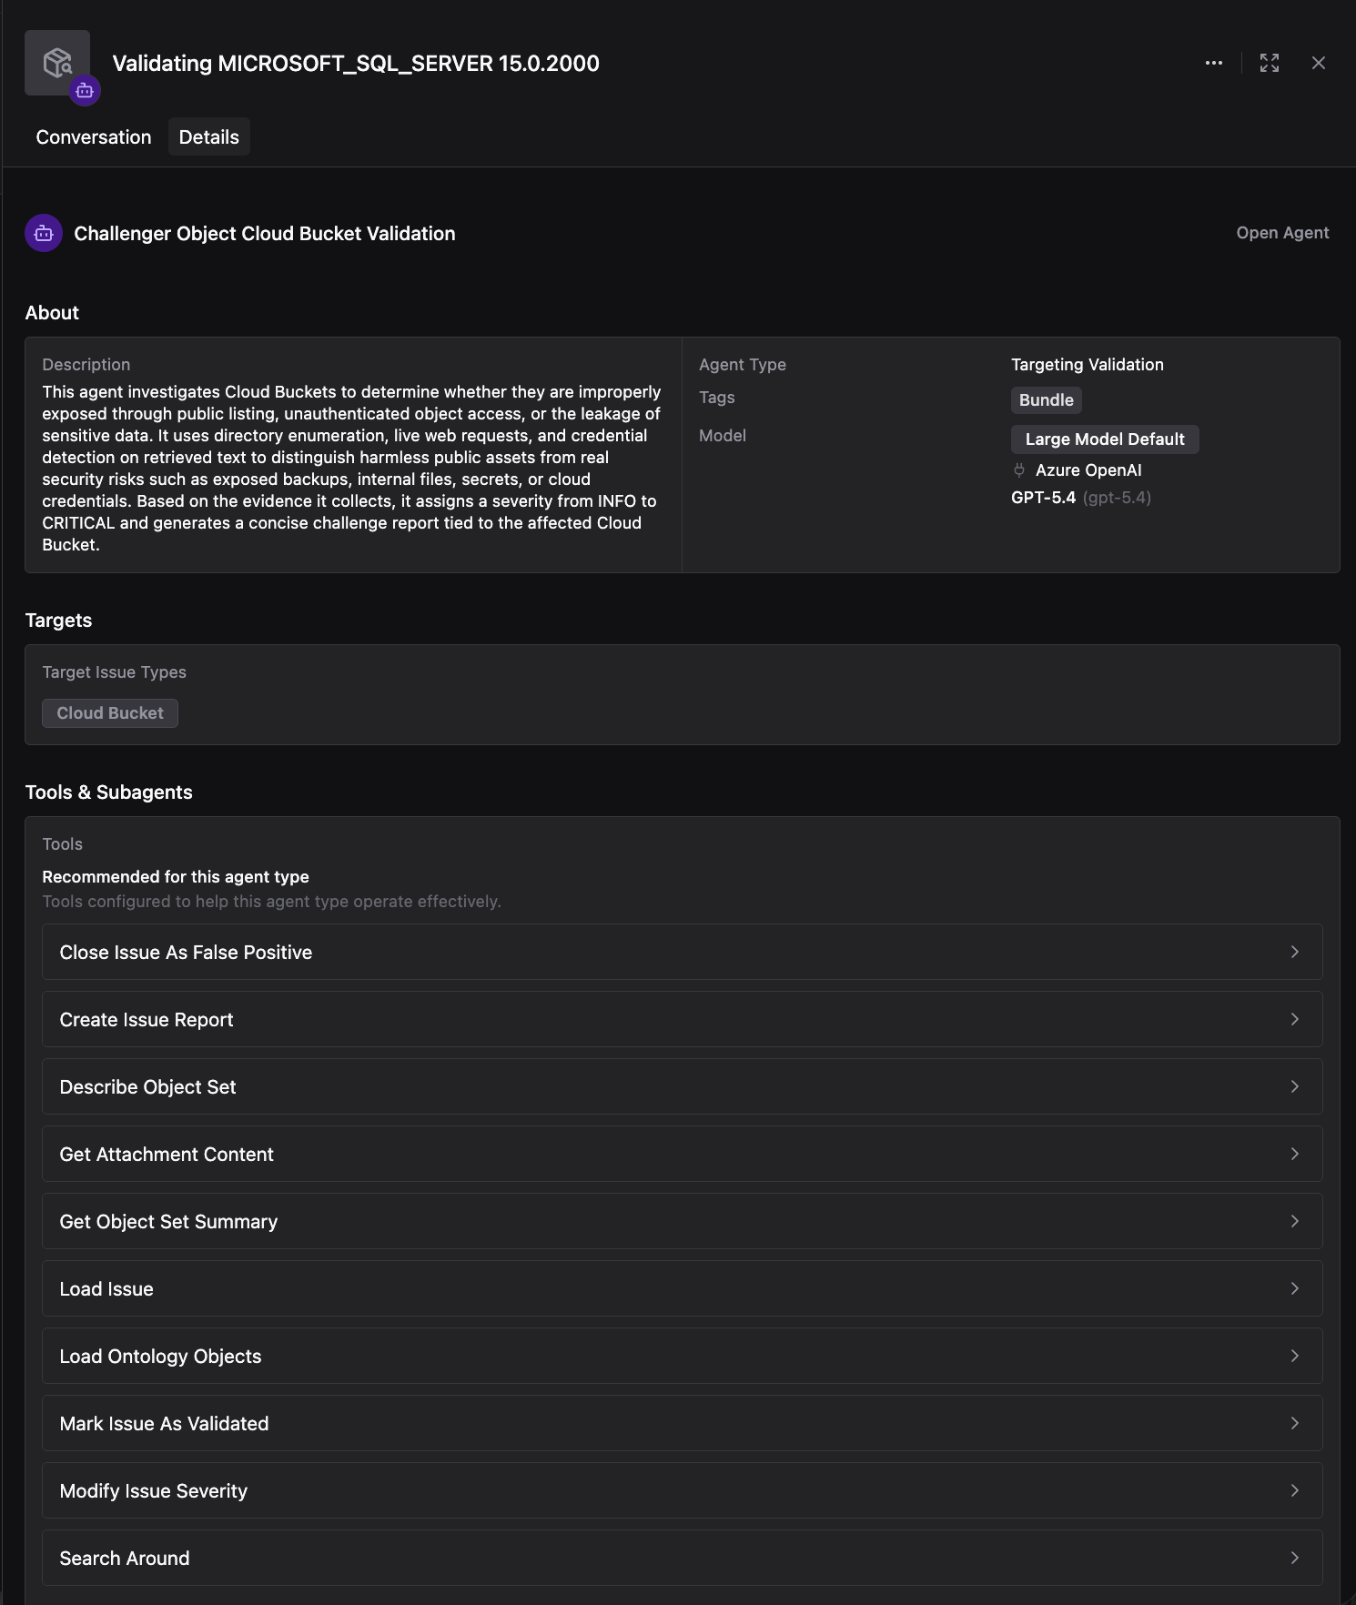Open the Create Issue Report tool row

point(683,1019)
